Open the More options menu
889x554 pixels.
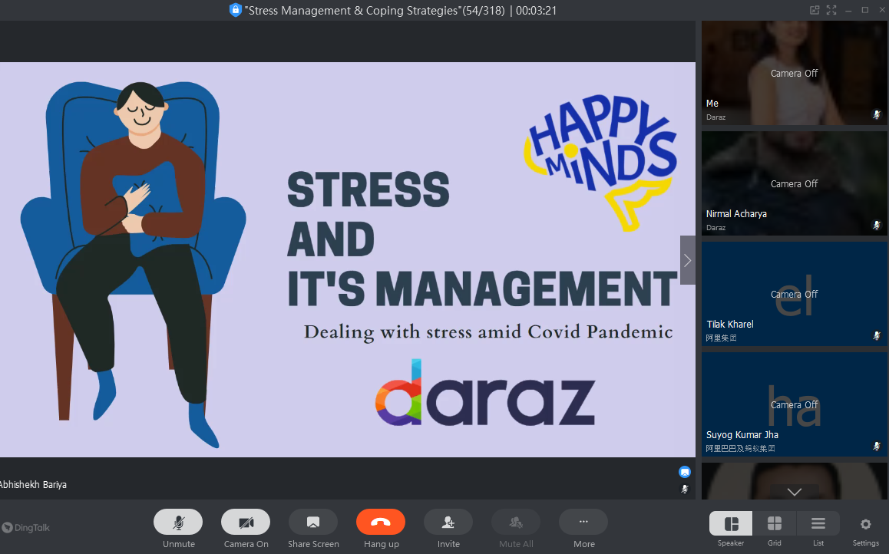click(583, 522)
